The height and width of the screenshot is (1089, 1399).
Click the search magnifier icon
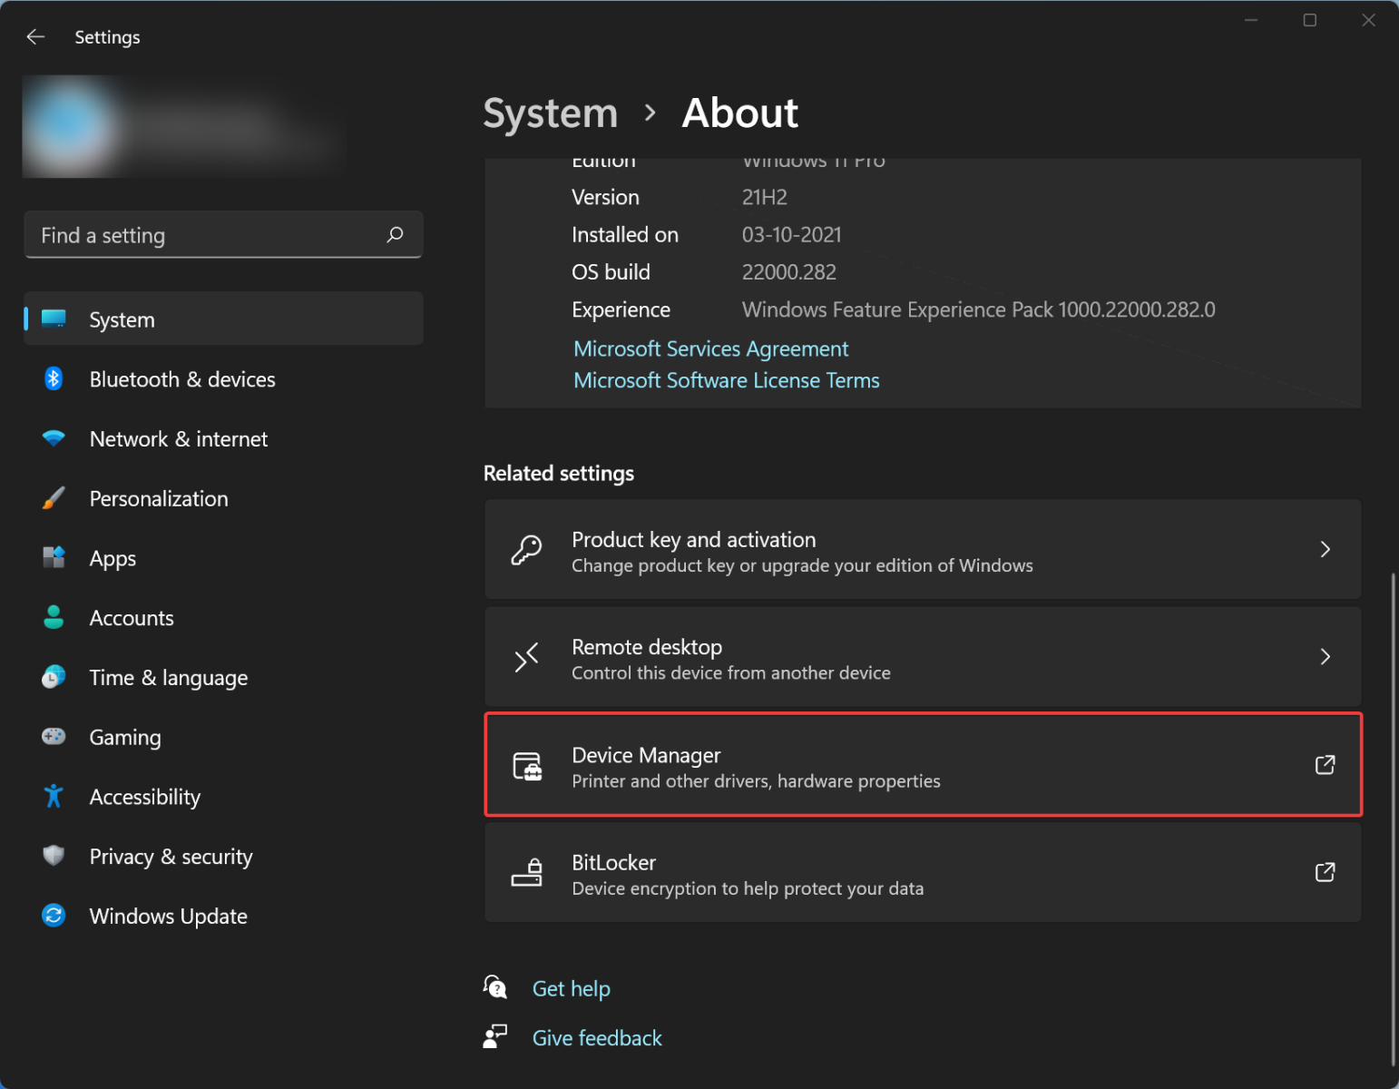(x=395, y=235)
